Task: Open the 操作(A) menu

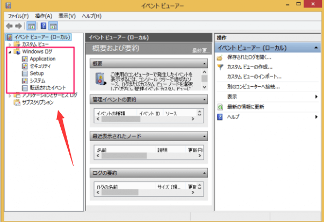Action: (x=44, y=16)
